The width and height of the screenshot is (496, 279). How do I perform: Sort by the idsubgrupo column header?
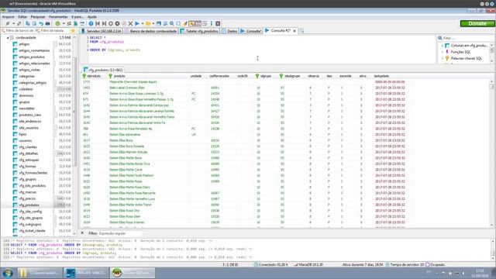292,76
